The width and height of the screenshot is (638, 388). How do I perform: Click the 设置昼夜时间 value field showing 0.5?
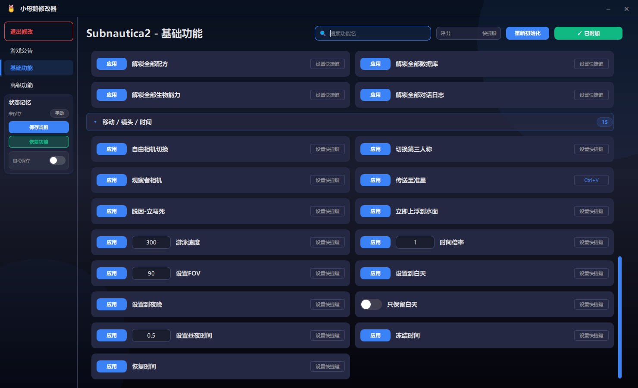[x=151, y=335]
